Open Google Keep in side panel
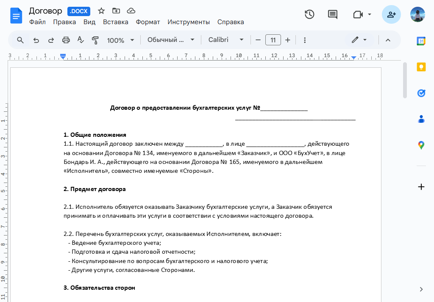 tap(421, 67)
